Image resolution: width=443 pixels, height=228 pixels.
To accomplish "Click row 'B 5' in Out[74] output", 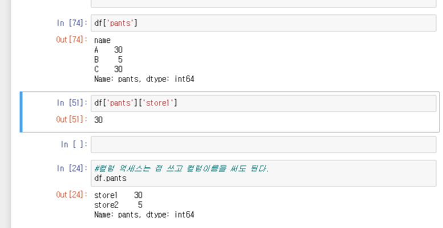I will [109, 60].
